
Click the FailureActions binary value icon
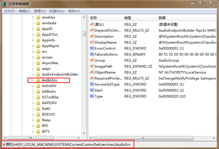point(92,54)
